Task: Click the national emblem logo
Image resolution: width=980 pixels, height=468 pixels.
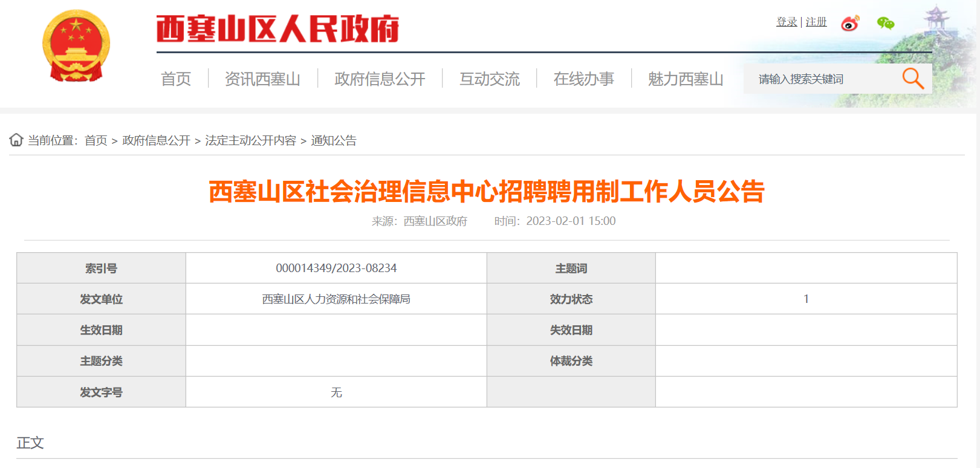Action: pos(76,46)
